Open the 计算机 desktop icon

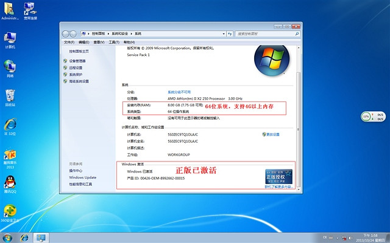(x=10, y=40)
